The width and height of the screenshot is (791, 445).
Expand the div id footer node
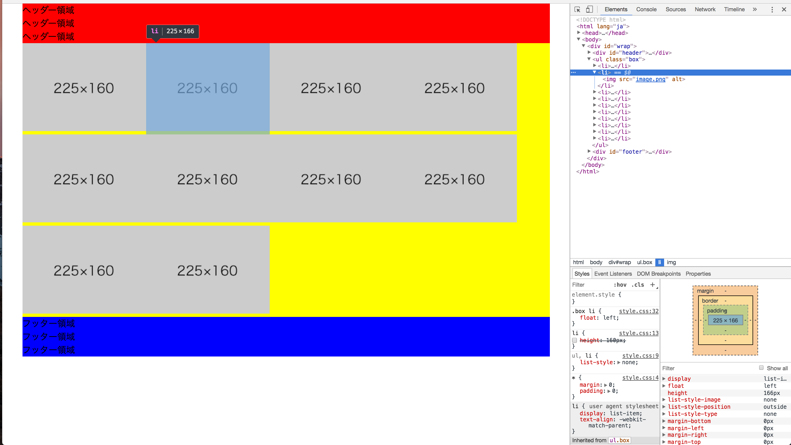pyautogui.click(x=589, y=151)
